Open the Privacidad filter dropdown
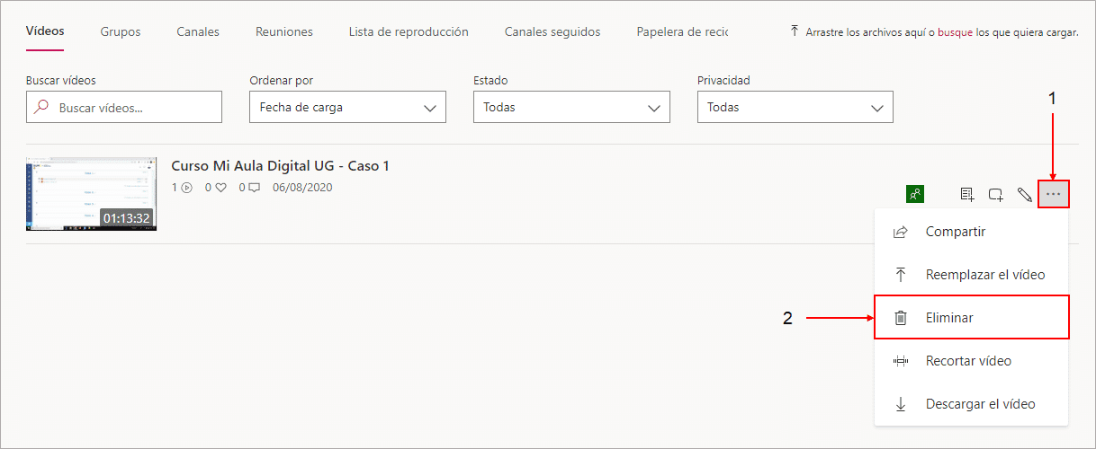Viewport: 1096px width, 449px height. click(795, 107)
